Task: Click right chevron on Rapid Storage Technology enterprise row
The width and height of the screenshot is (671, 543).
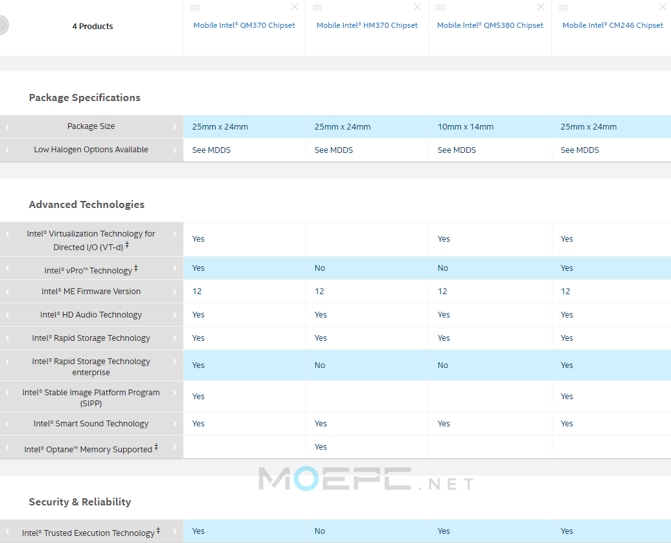Action: pyautogui.click(x=175, y=362)
